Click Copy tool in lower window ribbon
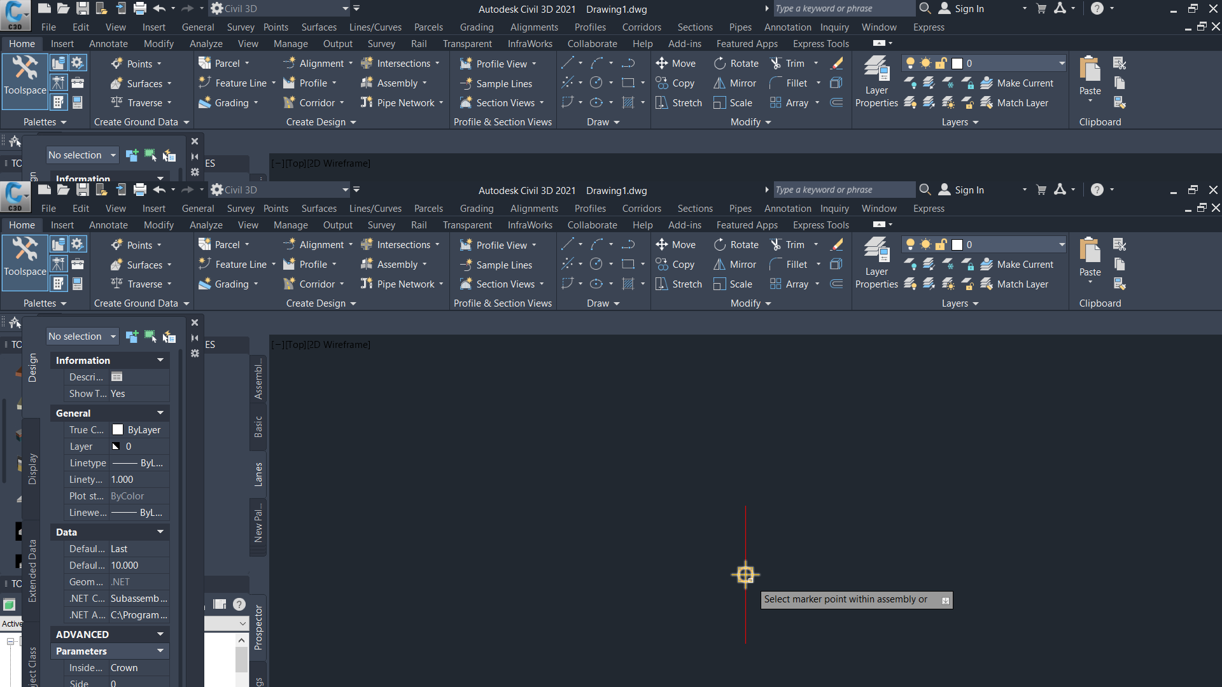This screenshot has height=687, width=1222. pos(675,265)
